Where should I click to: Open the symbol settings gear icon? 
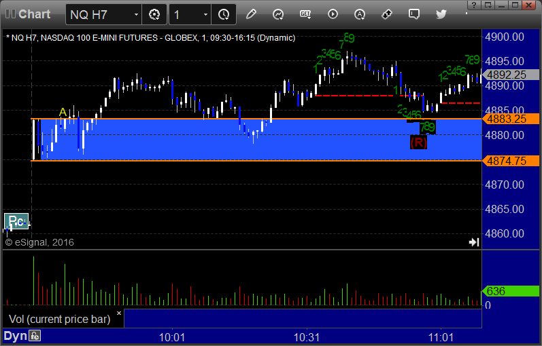154,14
